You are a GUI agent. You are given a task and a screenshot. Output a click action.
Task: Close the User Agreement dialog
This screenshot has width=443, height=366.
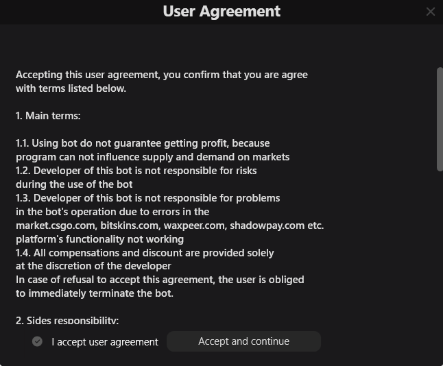coord(430,12)
